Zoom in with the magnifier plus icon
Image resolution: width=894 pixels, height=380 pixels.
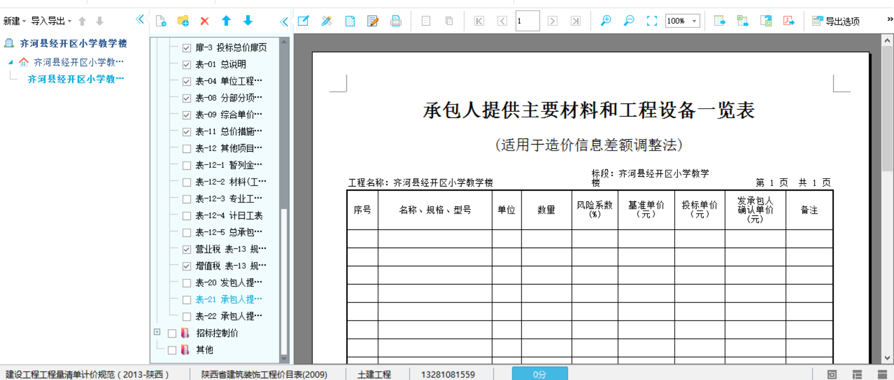tap(606, 21)
